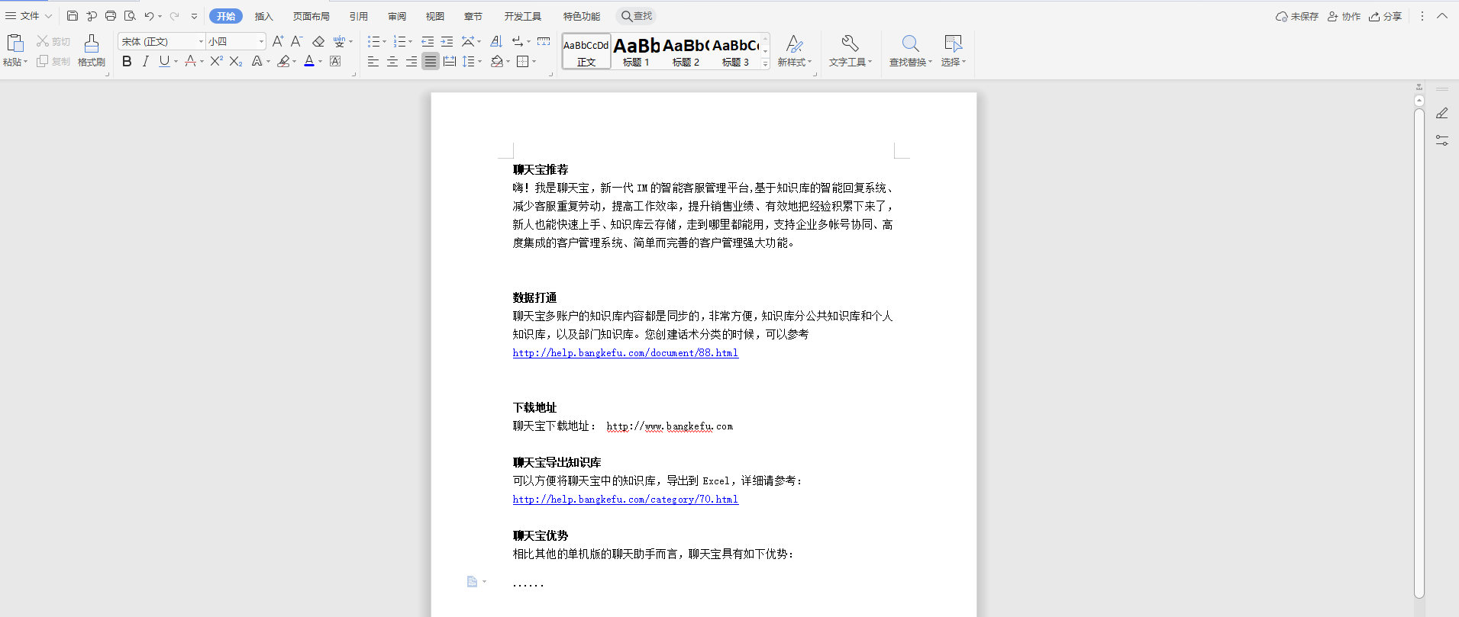Click the character border icon

click(335, 61)
